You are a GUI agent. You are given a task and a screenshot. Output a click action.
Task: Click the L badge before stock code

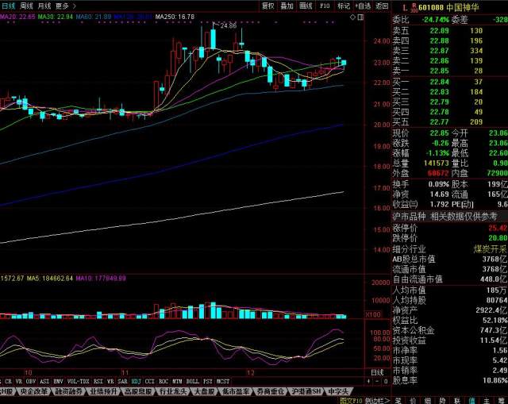(x=405, y=8)
